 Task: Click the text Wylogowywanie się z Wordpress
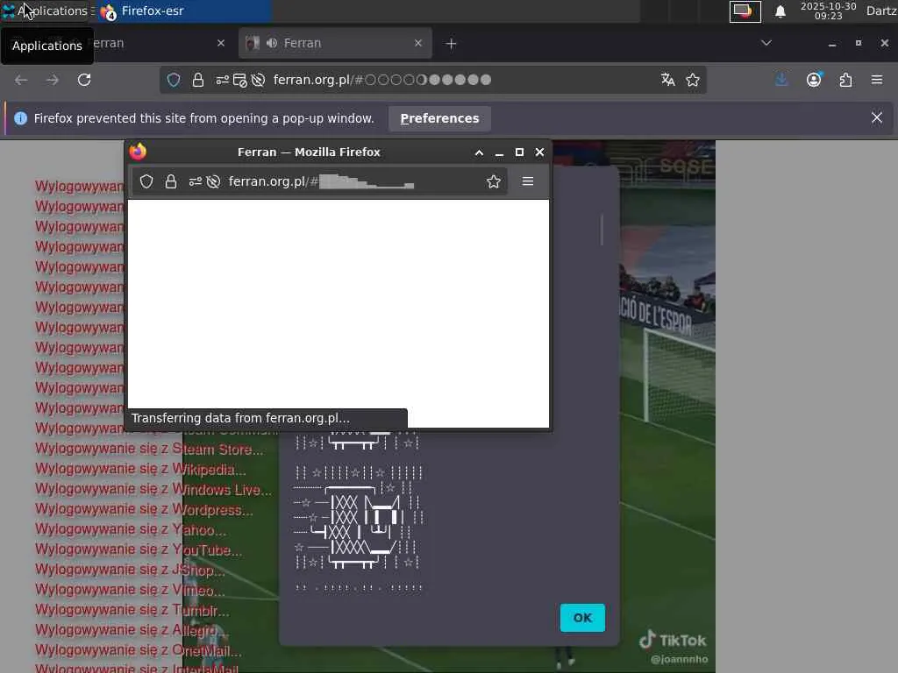[x=144, y=509]
